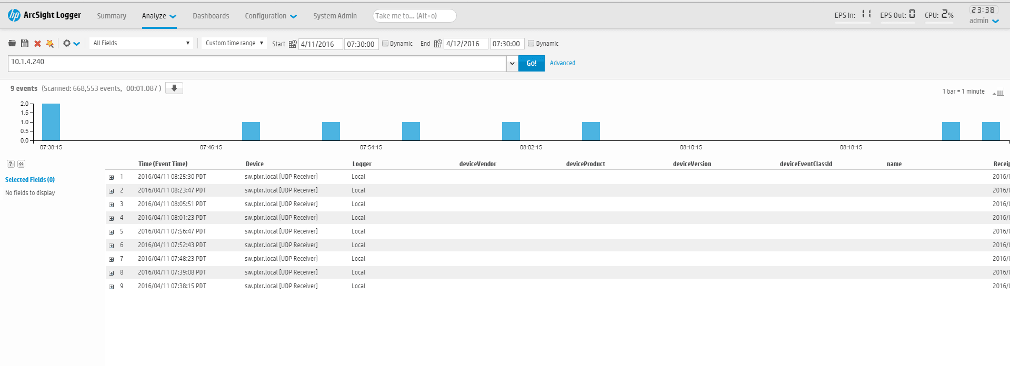
Task: Click the deviceProduct column header
Action: pos(586,164)
